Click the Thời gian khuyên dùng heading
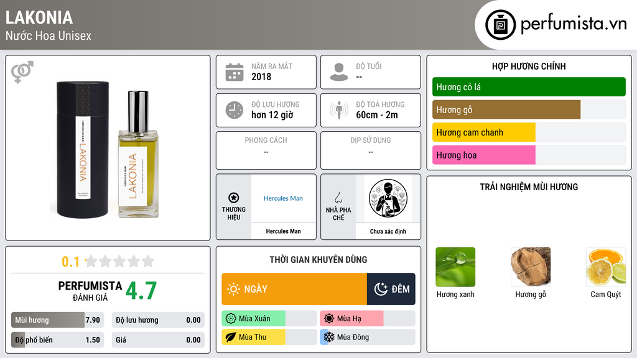The width and height of the screenshot is (637, 358). [x=318, y=260]
